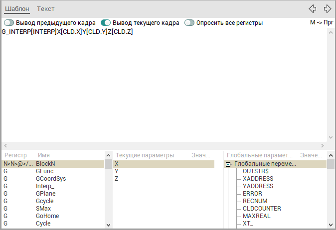This screenshot has width=336, height=230.
Task: Click the Регистр column header
Action: [x=15, y=155]
